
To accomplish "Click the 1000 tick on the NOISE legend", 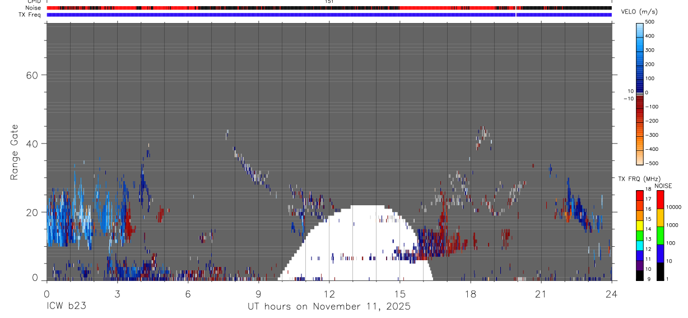I will click(x=672, y=225).
